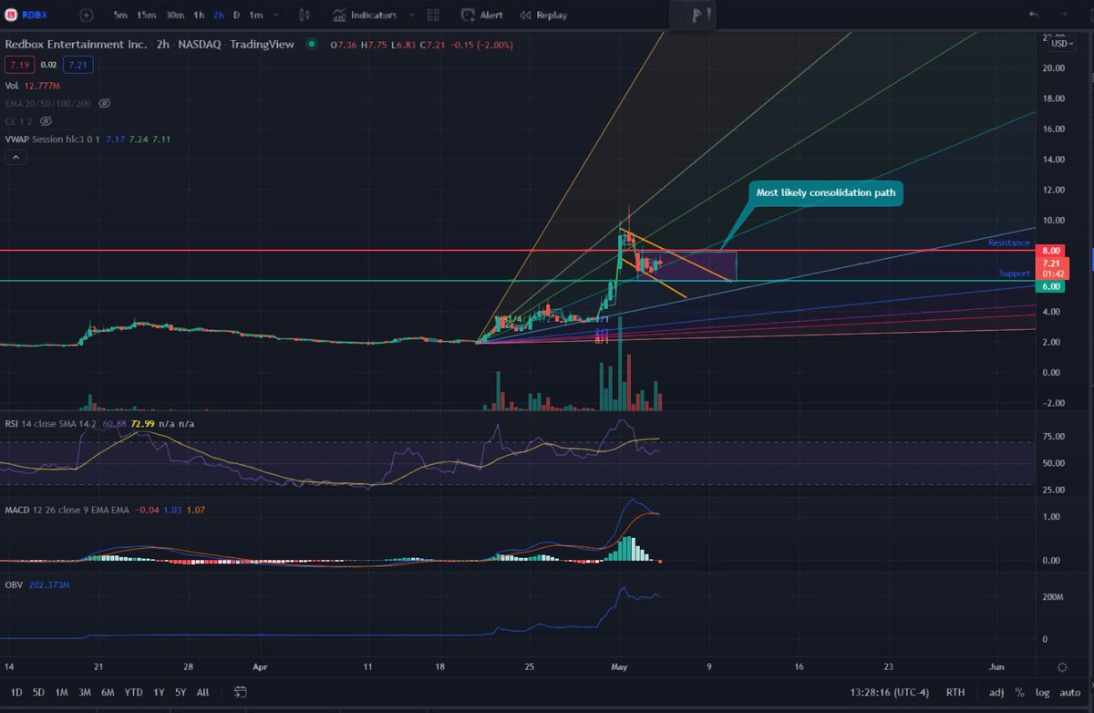Viewport: 1094px width, 713px height.
Task: Set the date range to 1M in the bottom bar
Action: click(61, 693)
